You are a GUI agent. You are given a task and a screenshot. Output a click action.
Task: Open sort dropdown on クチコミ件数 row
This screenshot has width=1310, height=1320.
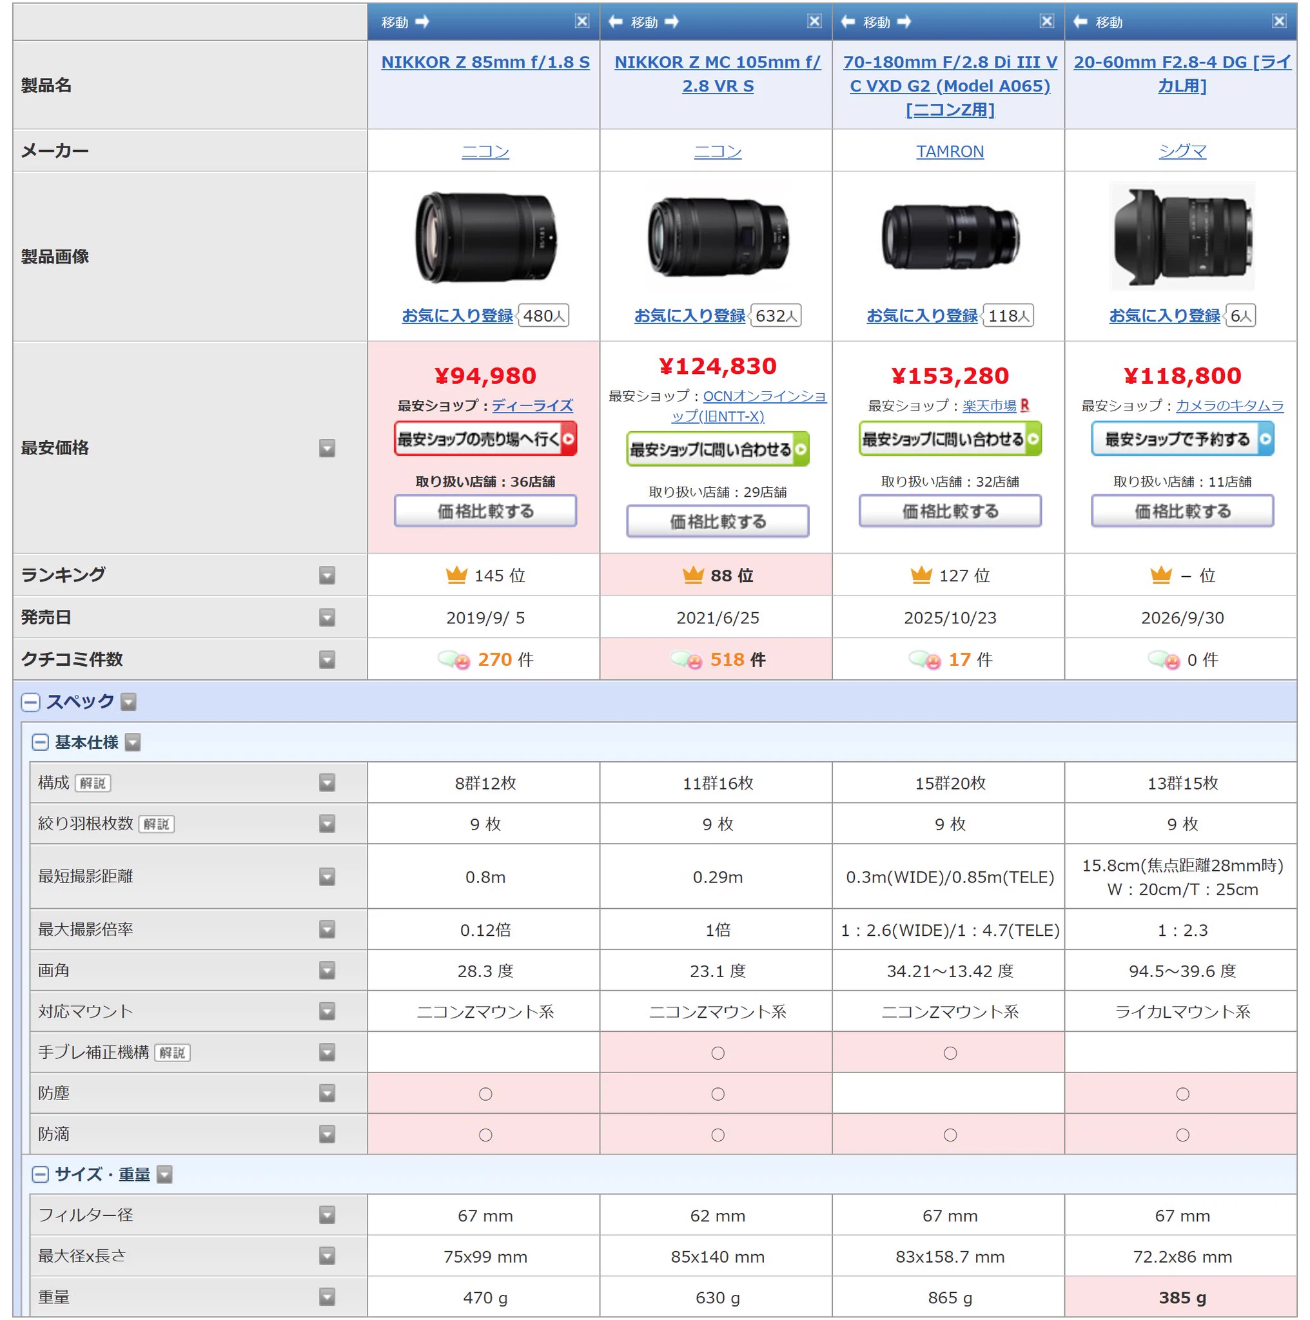tap(327, 659)
